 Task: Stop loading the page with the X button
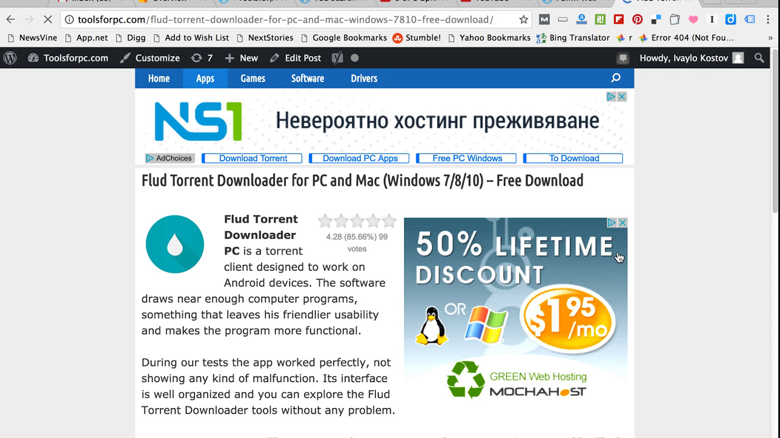[48, 19]
